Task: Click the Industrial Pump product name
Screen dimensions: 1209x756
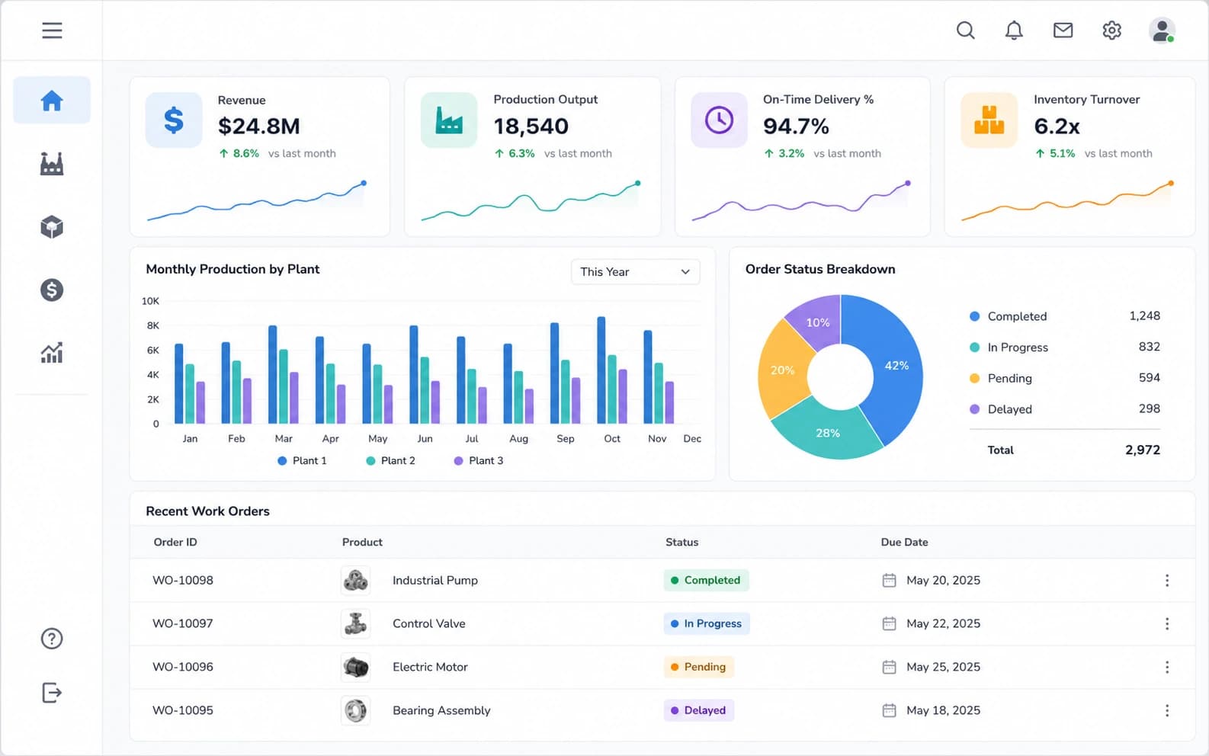Action: coord(435,581)
